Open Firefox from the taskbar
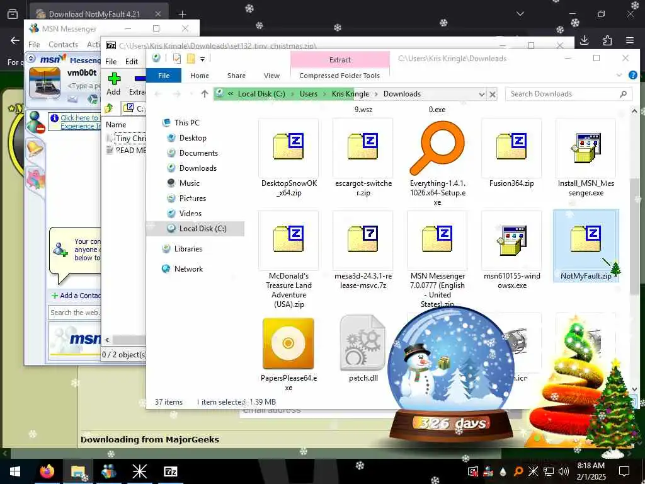Image resolution: width=645 pixels, height=484 pixels. point(47,471)
